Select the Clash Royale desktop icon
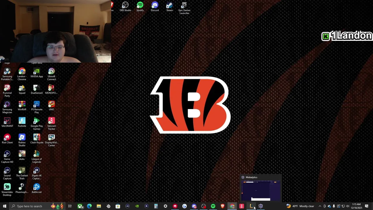The width and height of the screenshot is (373, 210). point(37,139)
